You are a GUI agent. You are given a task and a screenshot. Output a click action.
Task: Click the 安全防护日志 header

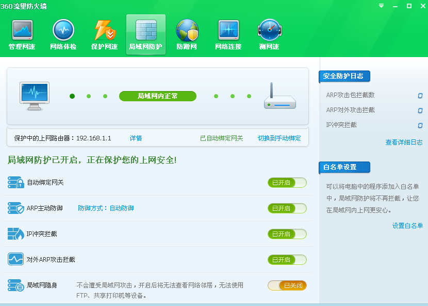[344, 76]
